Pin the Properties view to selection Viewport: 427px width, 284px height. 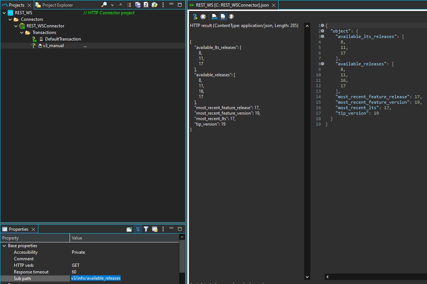click(x=129, y=229)
